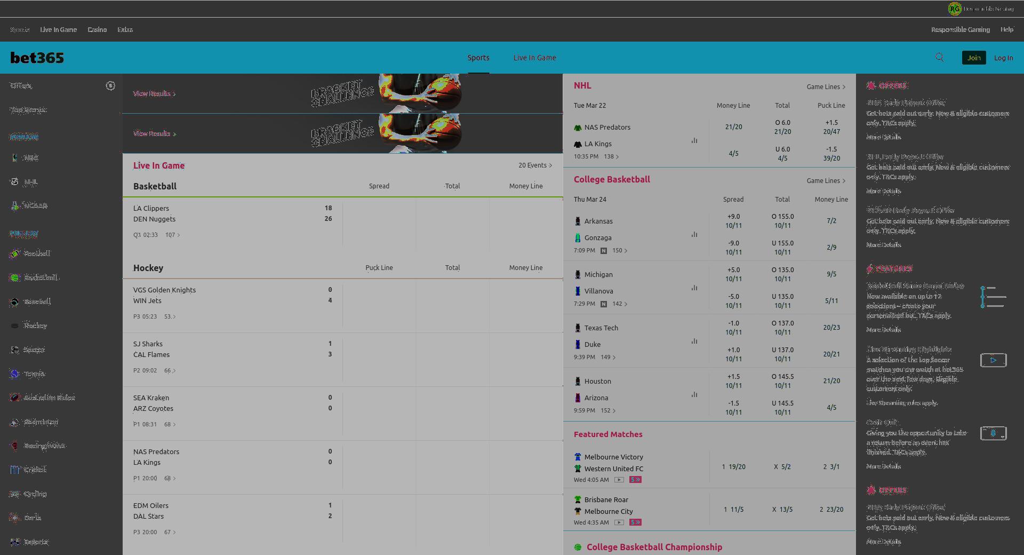
Task: Open stats chart for Texas Tech vs Duke
Action: click(x=694, y=341)
